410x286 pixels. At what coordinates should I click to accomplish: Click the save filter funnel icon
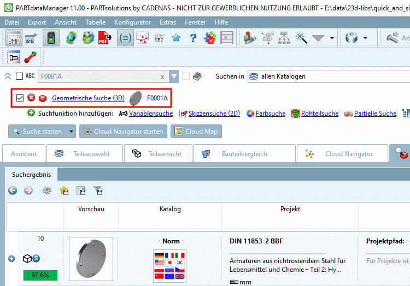98,190
